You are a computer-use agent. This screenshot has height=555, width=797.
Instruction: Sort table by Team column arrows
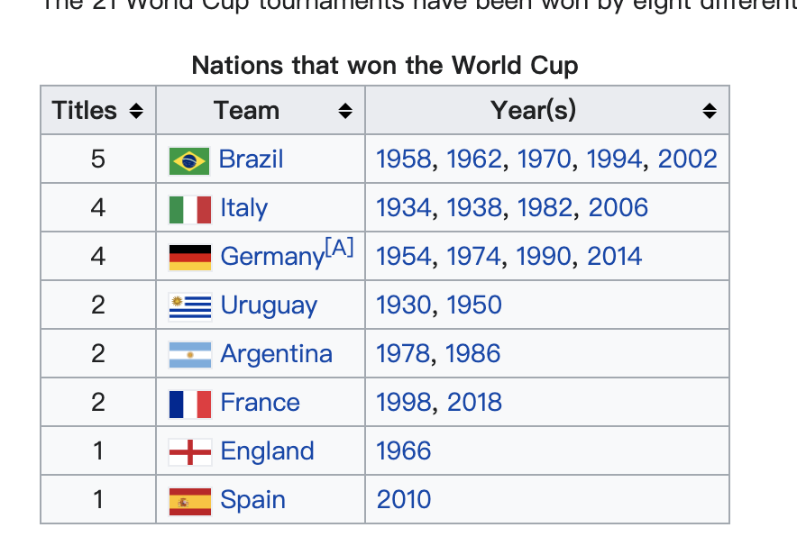click(x=345, y=111)
